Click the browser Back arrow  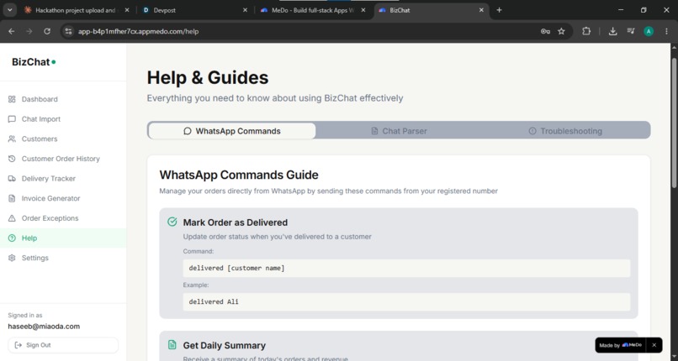point(12,31)
